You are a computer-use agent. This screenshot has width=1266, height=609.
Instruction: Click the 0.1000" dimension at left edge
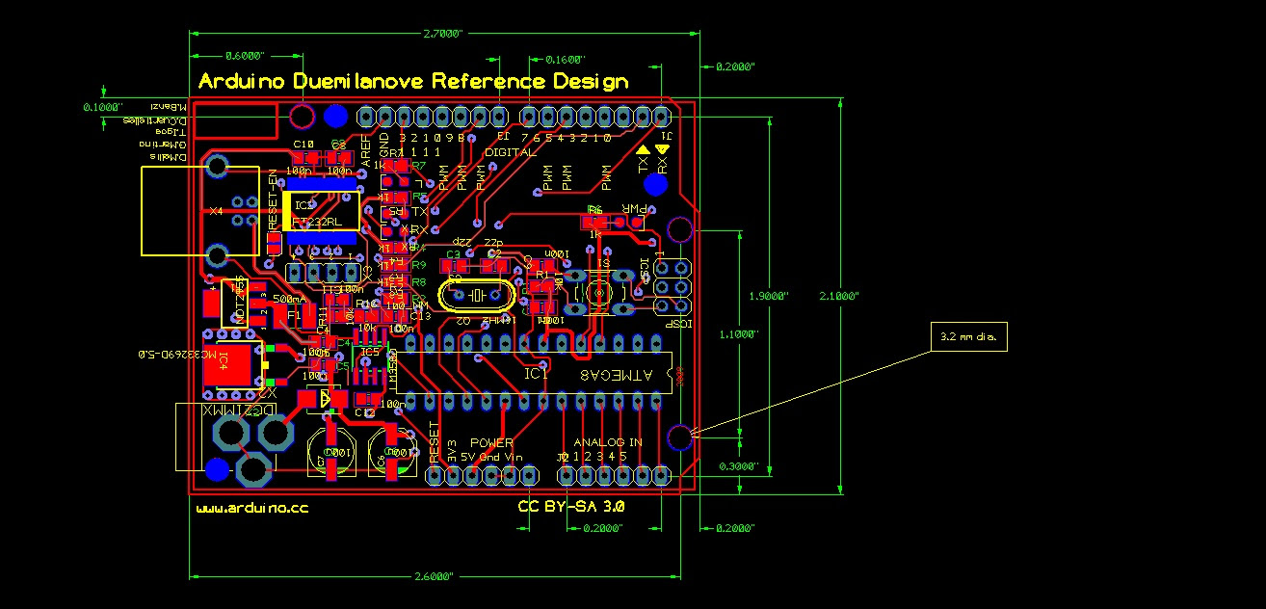tap(103, 107)
